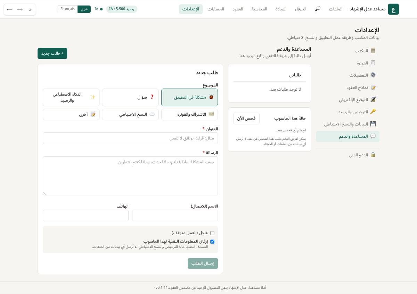The width and height of the screenshot is (417, 294).
Task: Click the forward arrow navigation icon
Action: coord(20,9)
